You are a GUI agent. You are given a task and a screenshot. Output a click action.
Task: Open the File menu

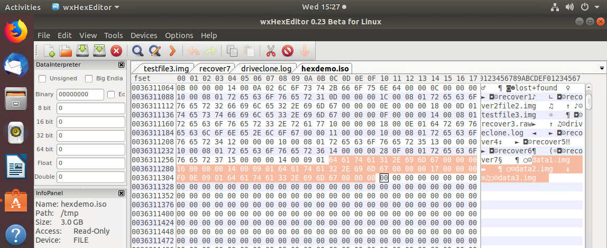(44, 35)
